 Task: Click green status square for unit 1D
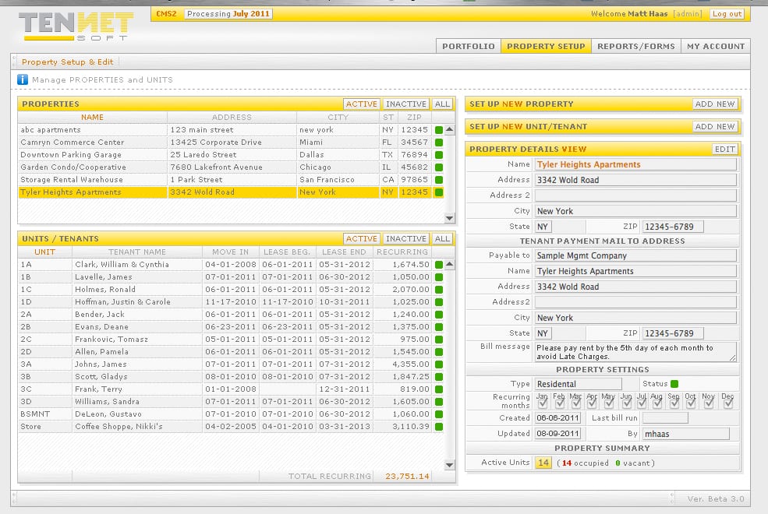point(439,302)
